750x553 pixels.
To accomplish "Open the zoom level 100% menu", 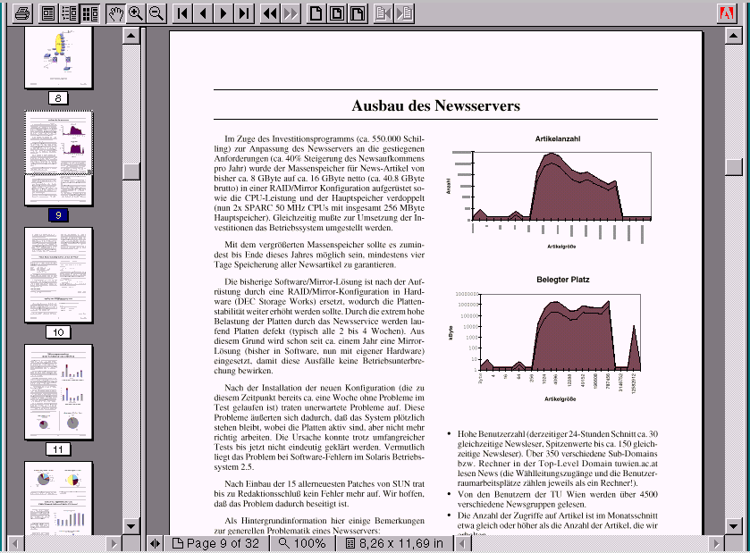I will [302, 543].
